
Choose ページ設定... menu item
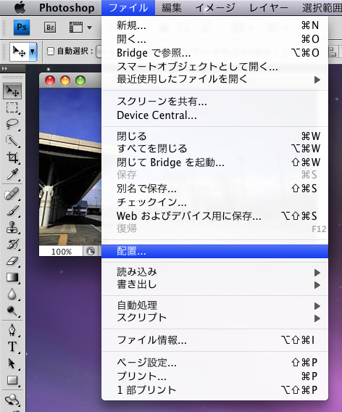214,363
